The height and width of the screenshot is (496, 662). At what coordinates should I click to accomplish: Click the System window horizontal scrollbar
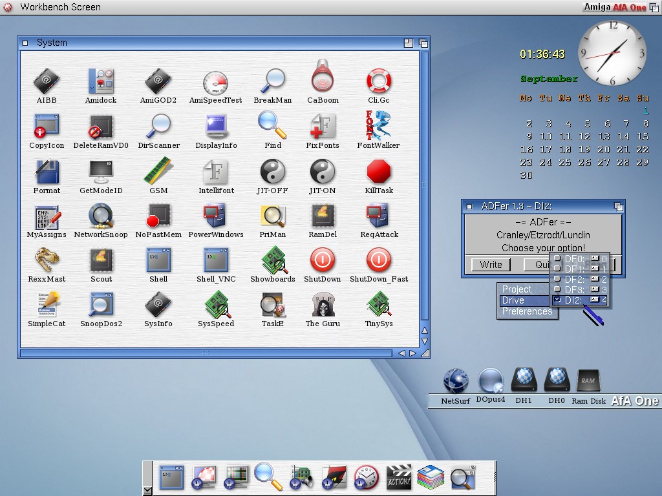pos(206,353)
